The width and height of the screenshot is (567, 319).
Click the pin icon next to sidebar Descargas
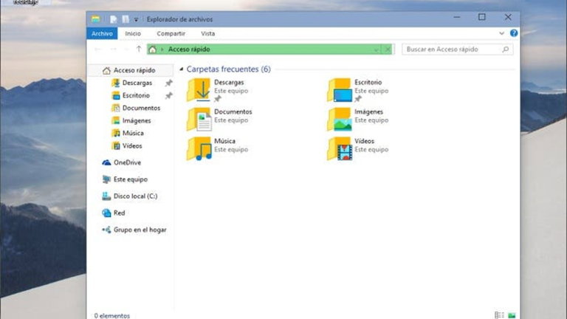[168, 83]
